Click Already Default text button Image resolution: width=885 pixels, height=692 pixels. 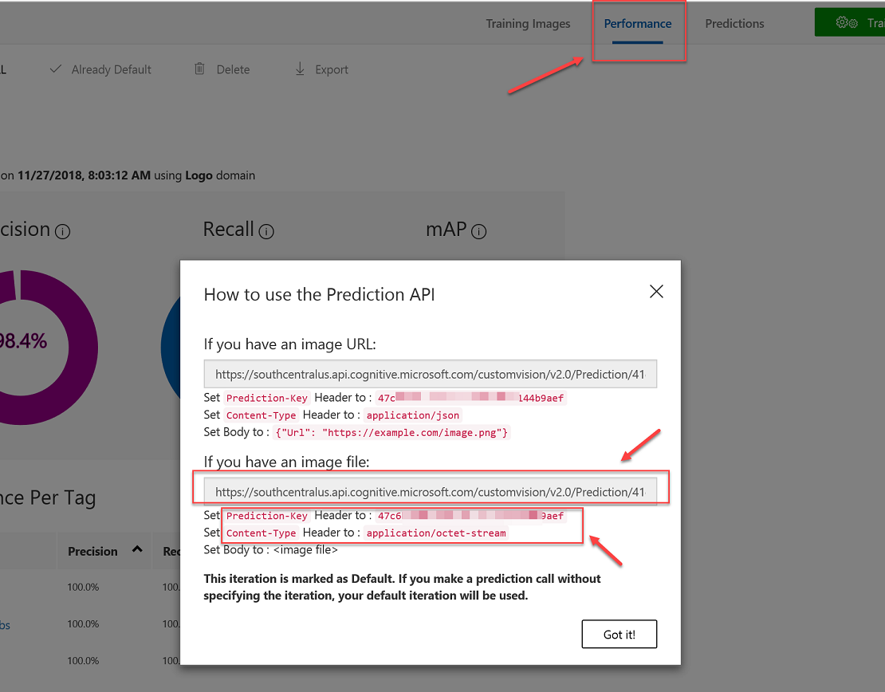(111, 69)
